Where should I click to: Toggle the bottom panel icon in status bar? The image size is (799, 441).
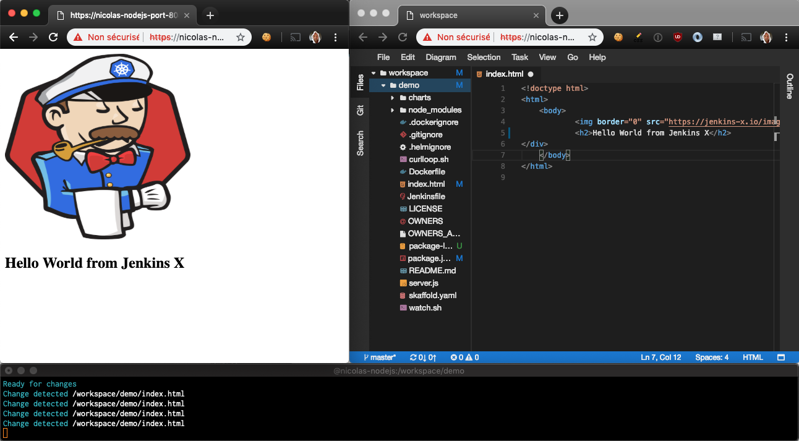point(781,358)
